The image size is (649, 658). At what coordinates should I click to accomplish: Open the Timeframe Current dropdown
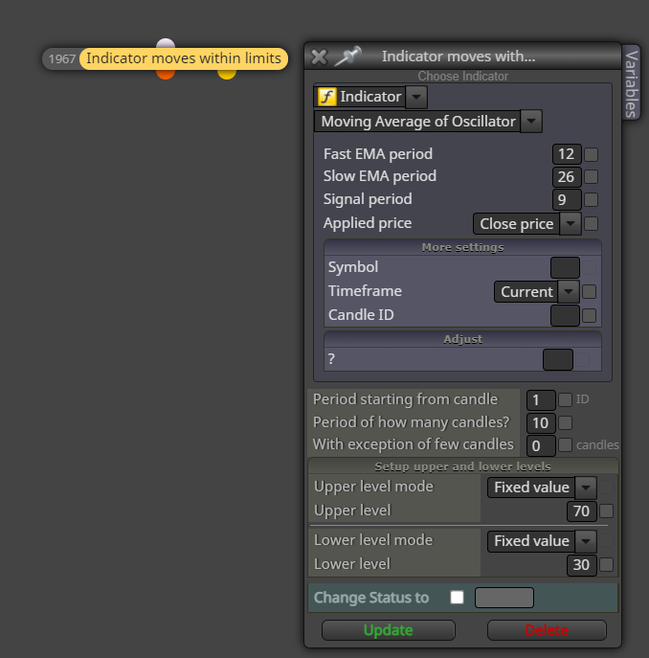point(537,292)
